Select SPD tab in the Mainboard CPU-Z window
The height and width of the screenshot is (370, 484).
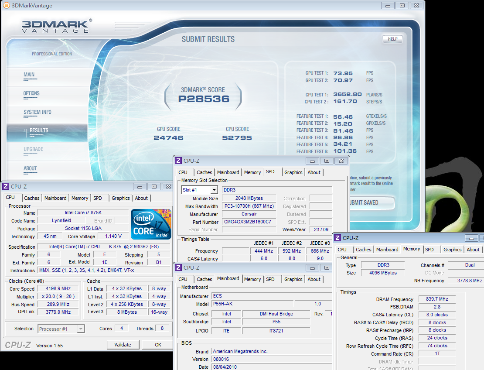tap(270, 279)
